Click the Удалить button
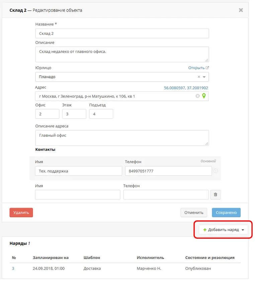 tap(21, 213)
